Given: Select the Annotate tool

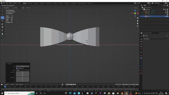Looking at the screenshot, I should [x=2, y=31].
